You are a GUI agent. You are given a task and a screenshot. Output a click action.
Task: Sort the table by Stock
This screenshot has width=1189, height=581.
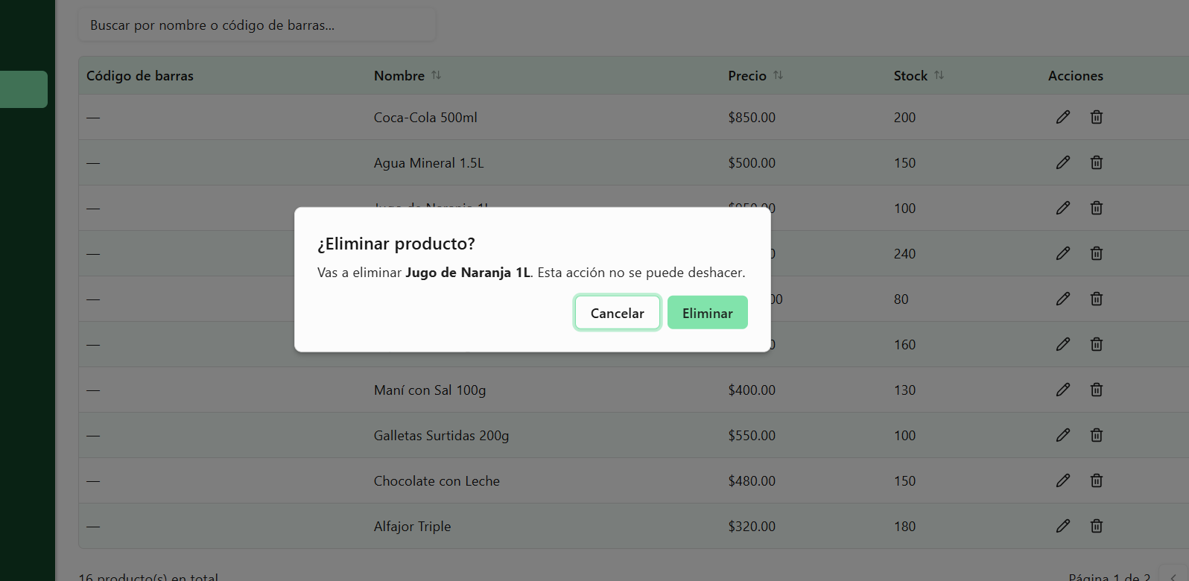(919, 75)
